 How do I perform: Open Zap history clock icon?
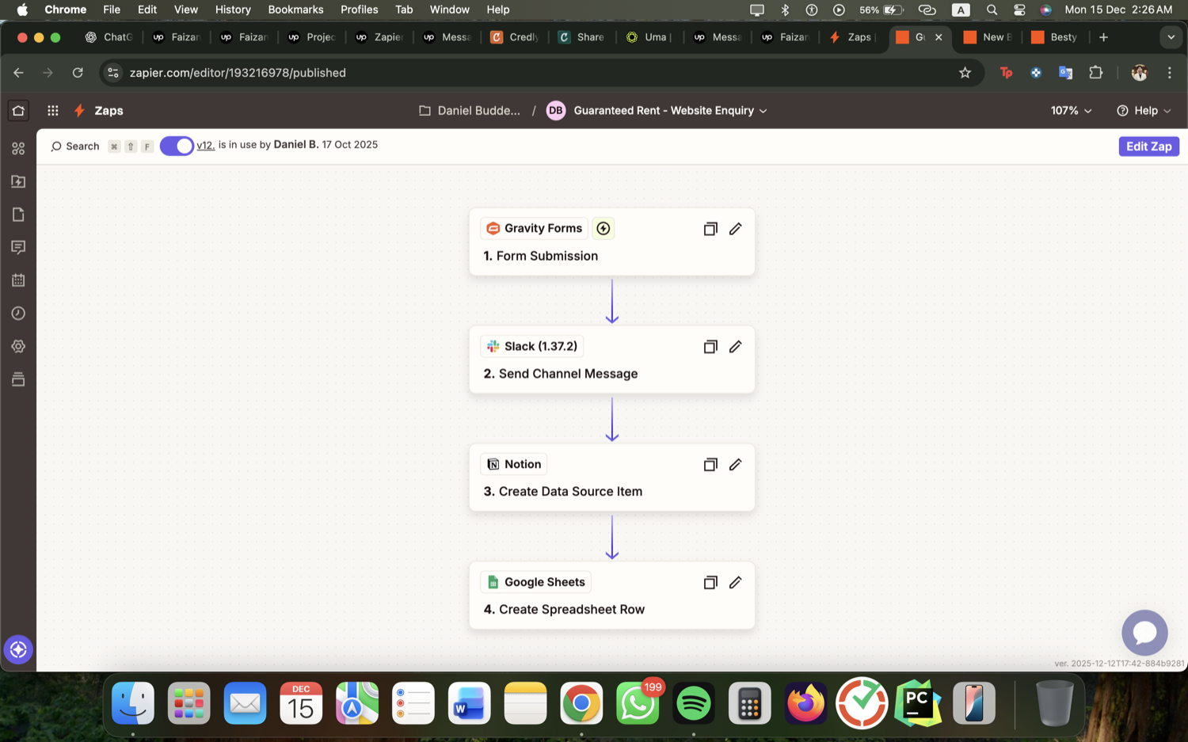18,314
